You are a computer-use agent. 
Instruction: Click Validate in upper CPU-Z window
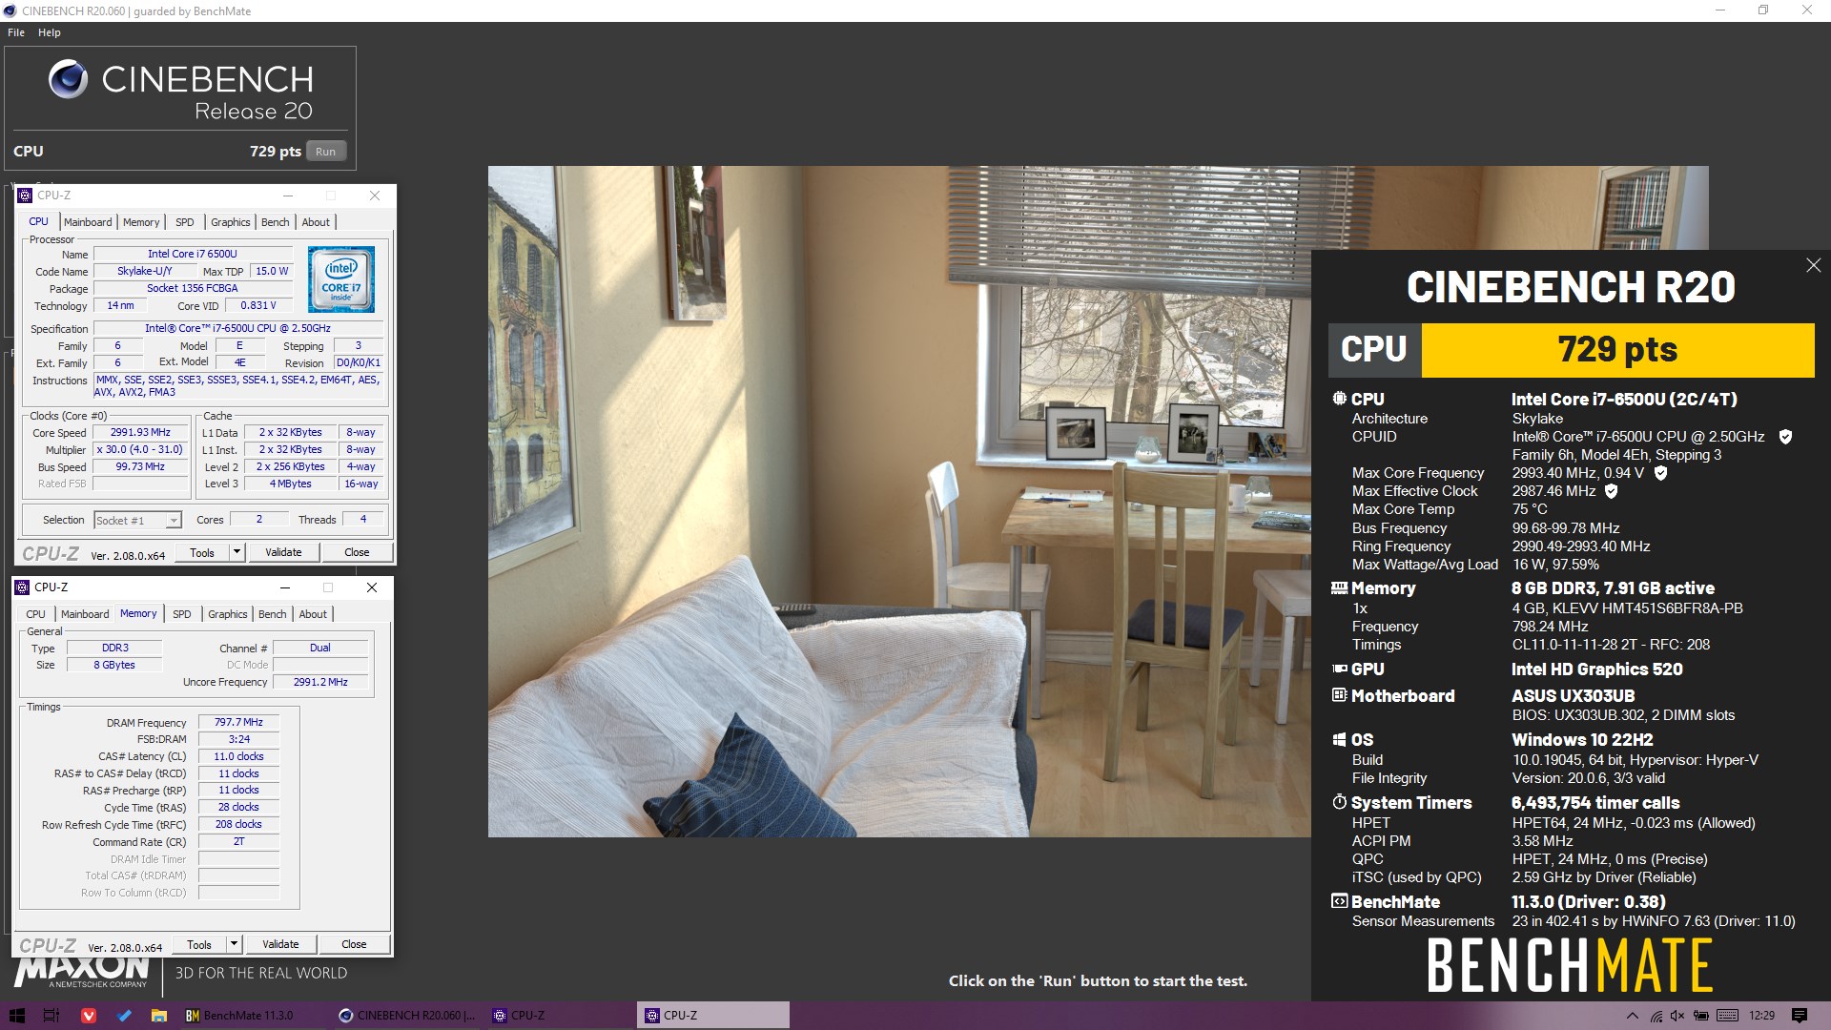283,552
